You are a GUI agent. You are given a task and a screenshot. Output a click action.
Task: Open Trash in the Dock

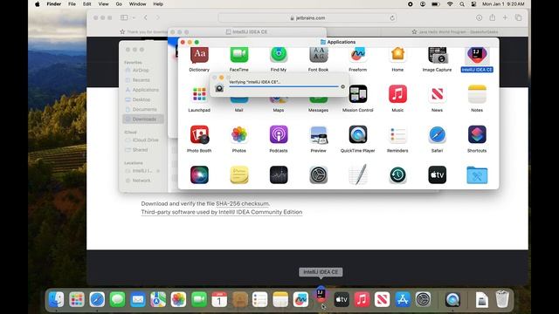pos(502,299)
